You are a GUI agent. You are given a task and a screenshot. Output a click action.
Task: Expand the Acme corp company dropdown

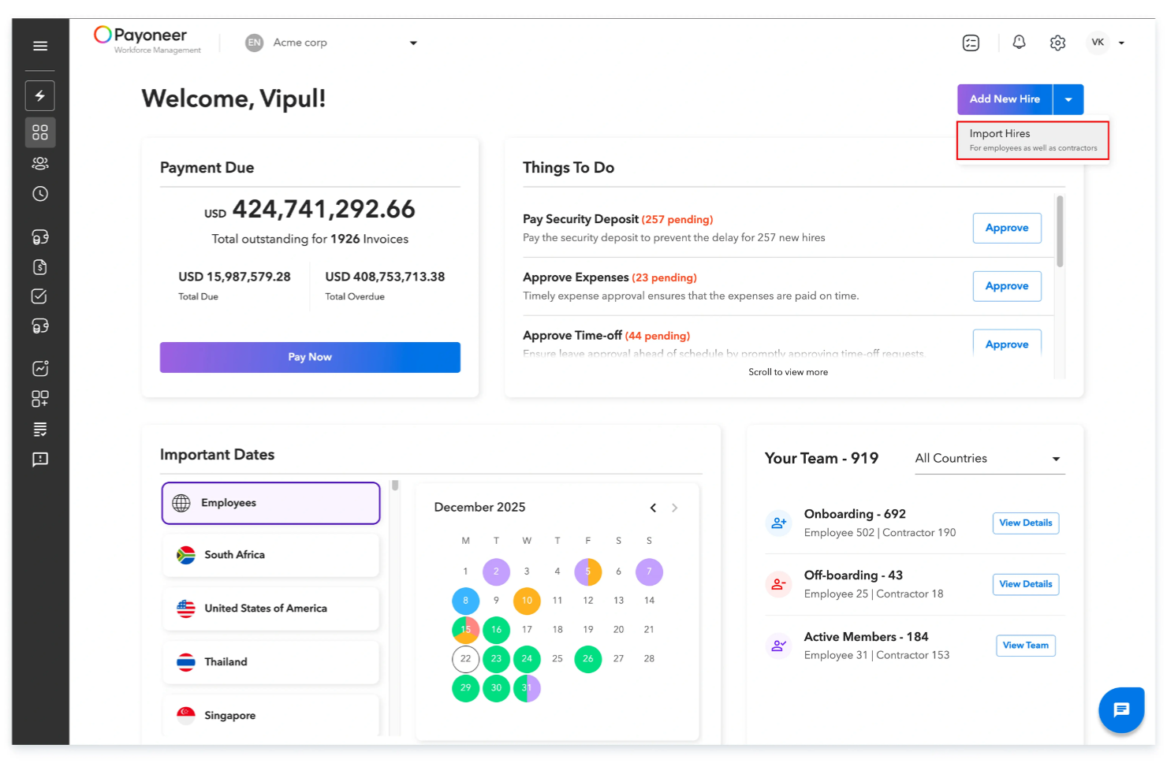point(413,43)
